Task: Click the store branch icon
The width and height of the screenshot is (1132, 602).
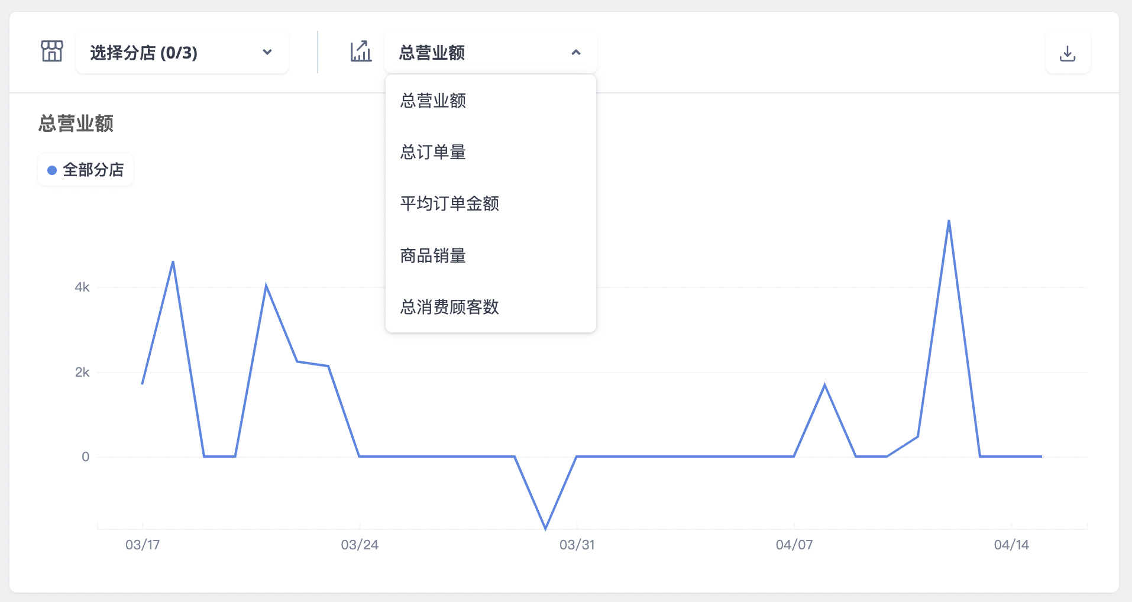Action: [x=52, y=51]
